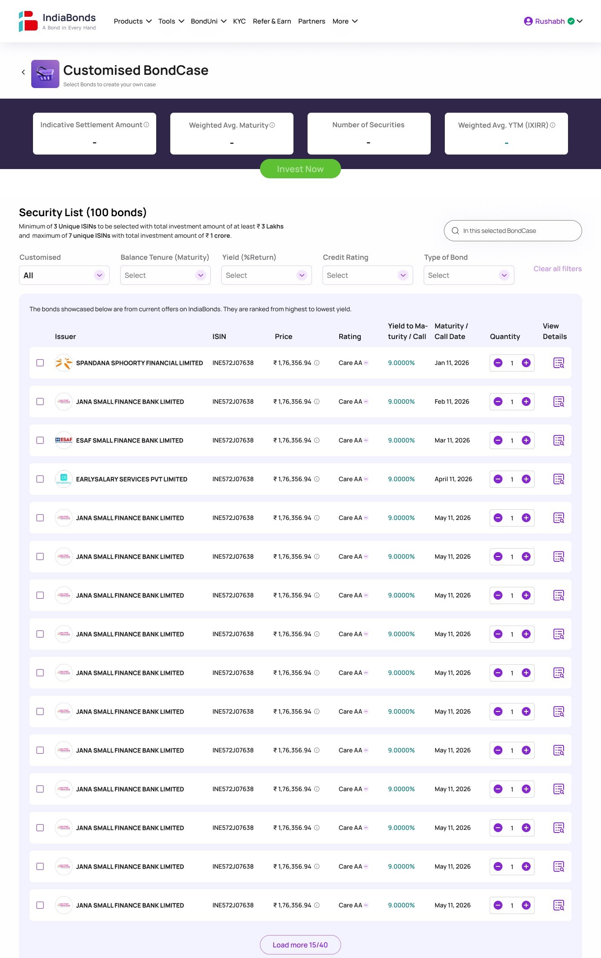View details for Jana bond maturing Feb 11

[x=559, y=402]
